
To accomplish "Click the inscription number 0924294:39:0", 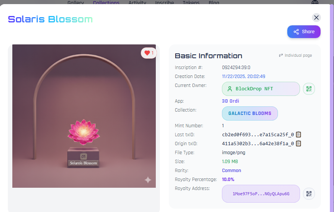I will [236, 68].
